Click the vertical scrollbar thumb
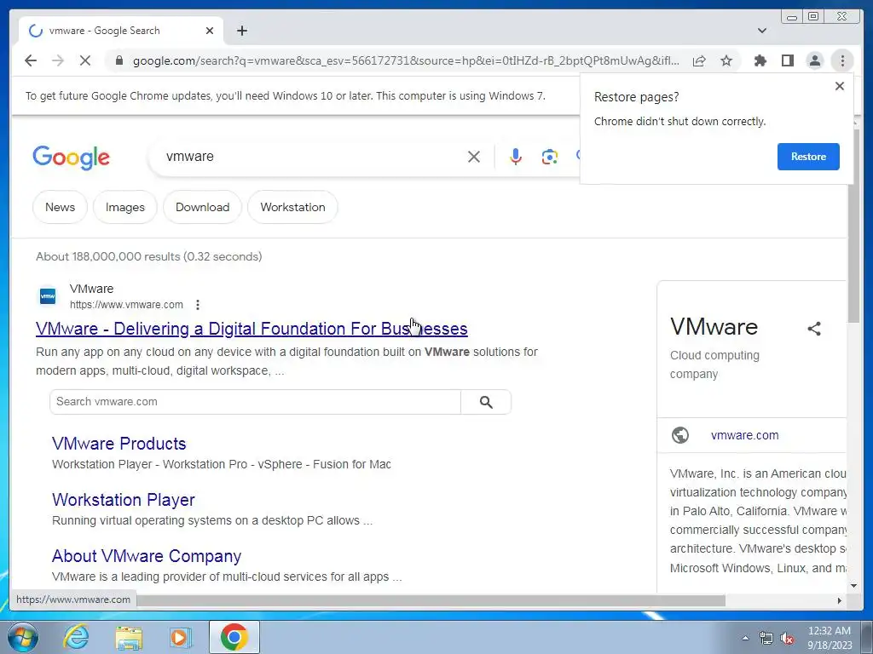The image size is (873, 654). coord(853,225)
